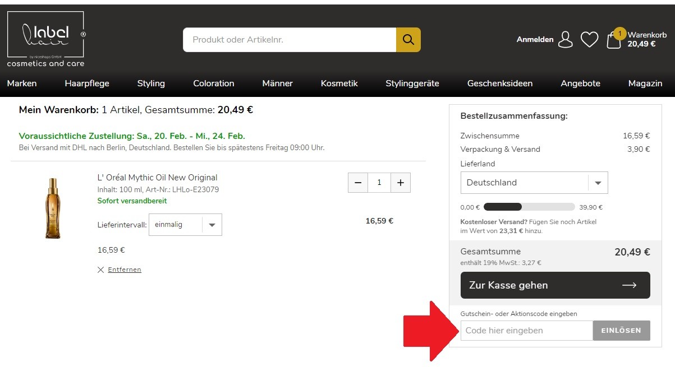Click the Entfernen link

(125, 270)
